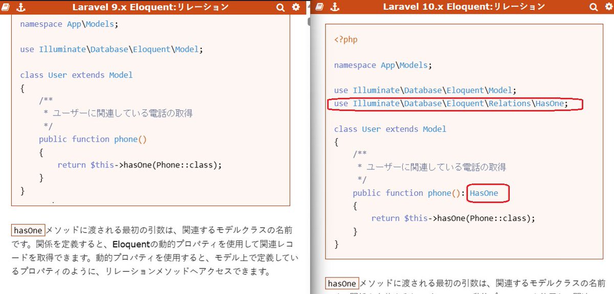Click the Laravel 10.x Eloquent:リレーション title

(464, 7)
